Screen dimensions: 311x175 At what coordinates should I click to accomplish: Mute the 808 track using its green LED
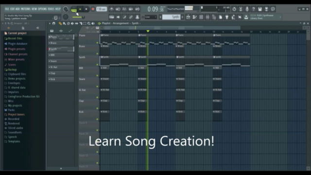(97, 75)
